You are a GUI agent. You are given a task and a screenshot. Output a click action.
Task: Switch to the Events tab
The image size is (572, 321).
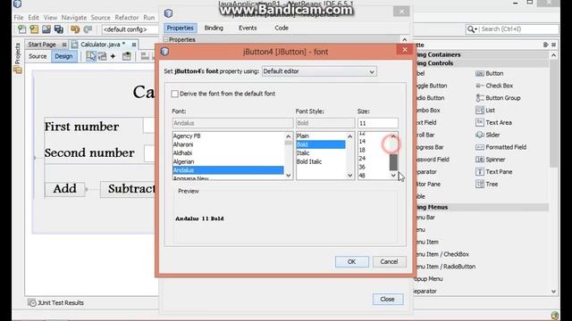(x=248, y=28)
